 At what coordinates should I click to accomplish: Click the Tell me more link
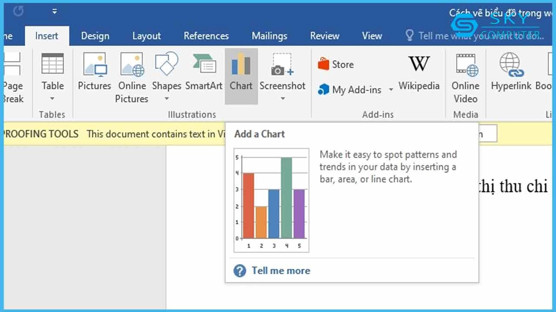click(x=281, y=271)
